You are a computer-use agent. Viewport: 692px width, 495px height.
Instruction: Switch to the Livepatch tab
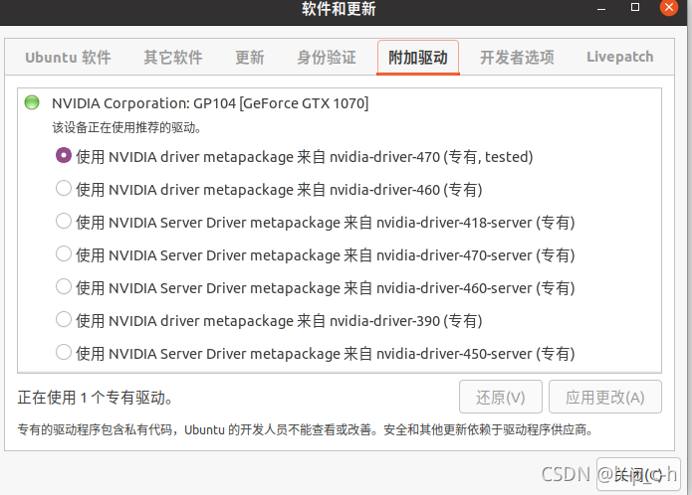619,58
